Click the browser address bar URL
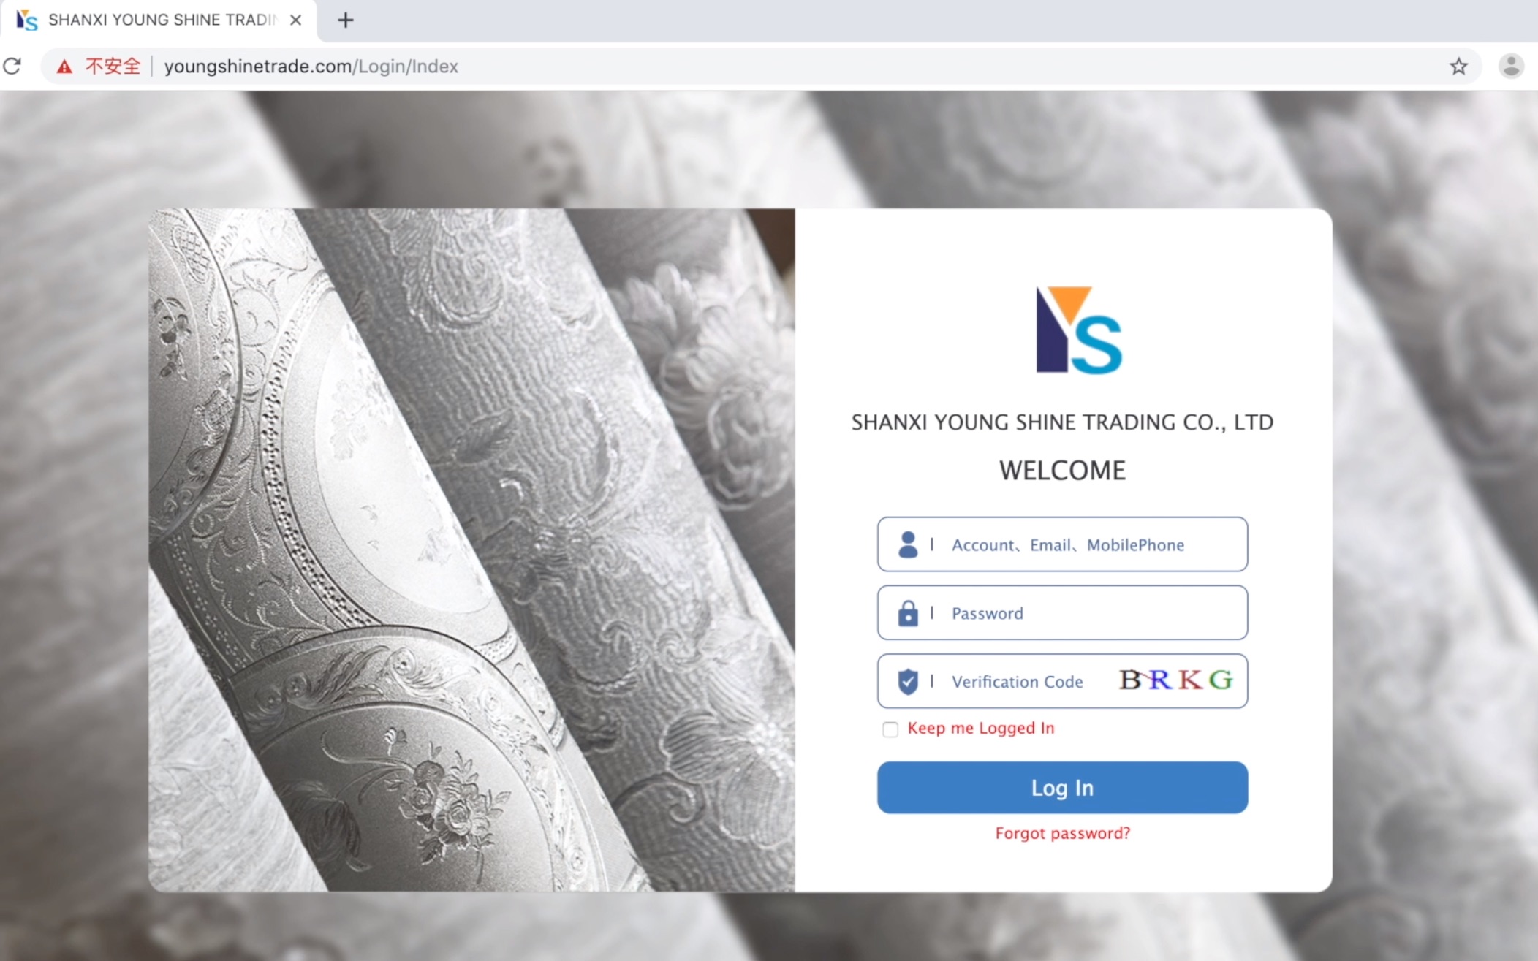This screenshot has height=961, width=1538. [x=310, y=65]
